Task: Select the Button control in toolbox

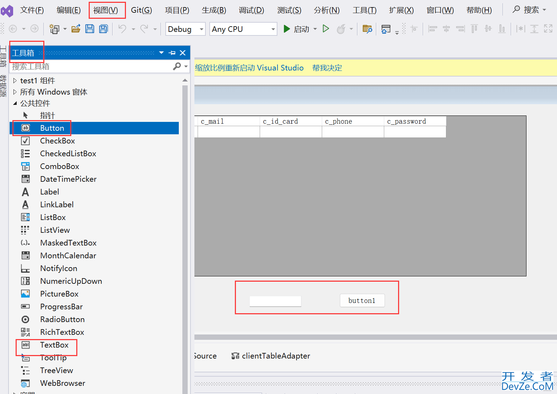Action: [94, 128]
